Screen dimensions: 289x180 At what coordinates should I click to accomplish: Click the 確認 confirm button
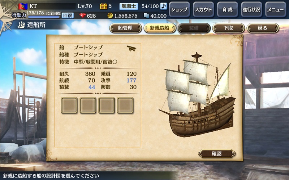click(x=217, y=153)
